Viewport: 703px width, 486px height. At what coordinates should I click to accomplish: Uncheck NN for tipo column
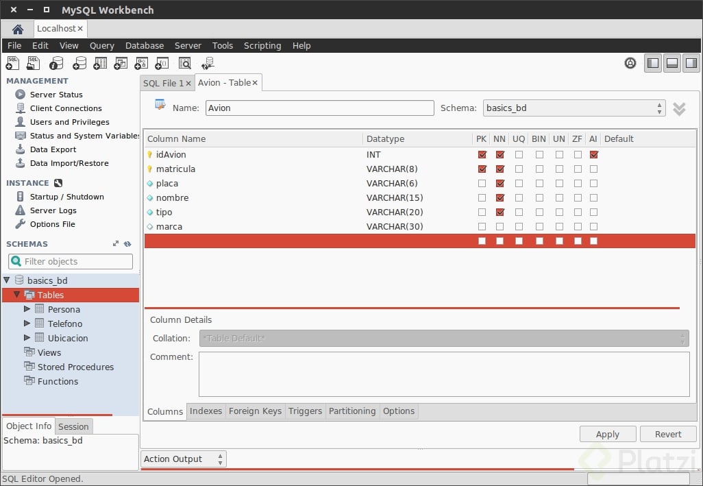(500, 212)
